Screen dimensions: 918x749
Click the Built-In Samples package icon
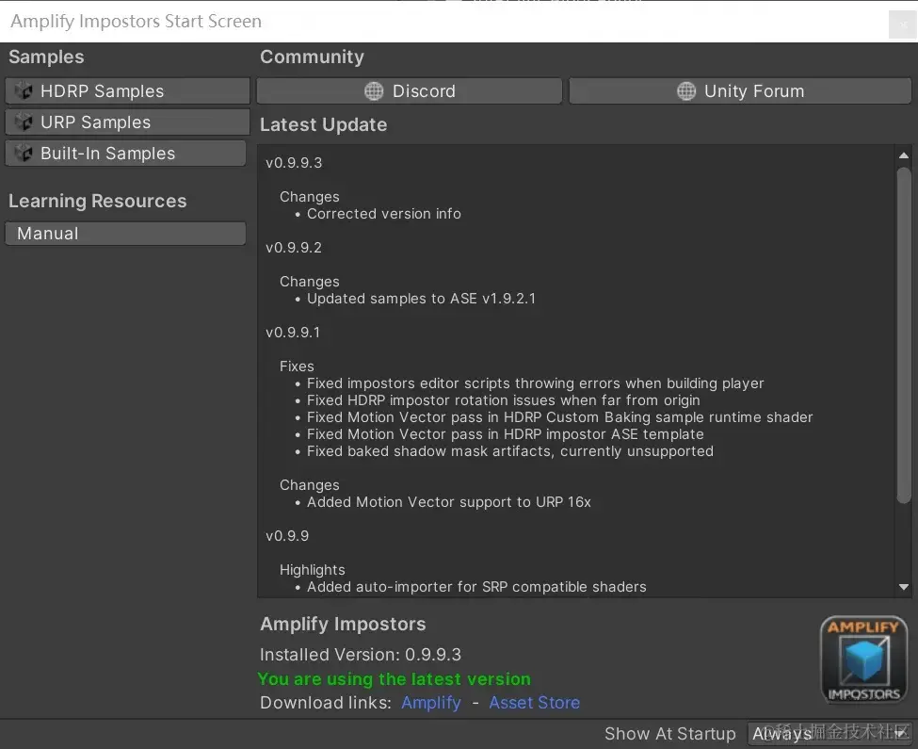24,153
